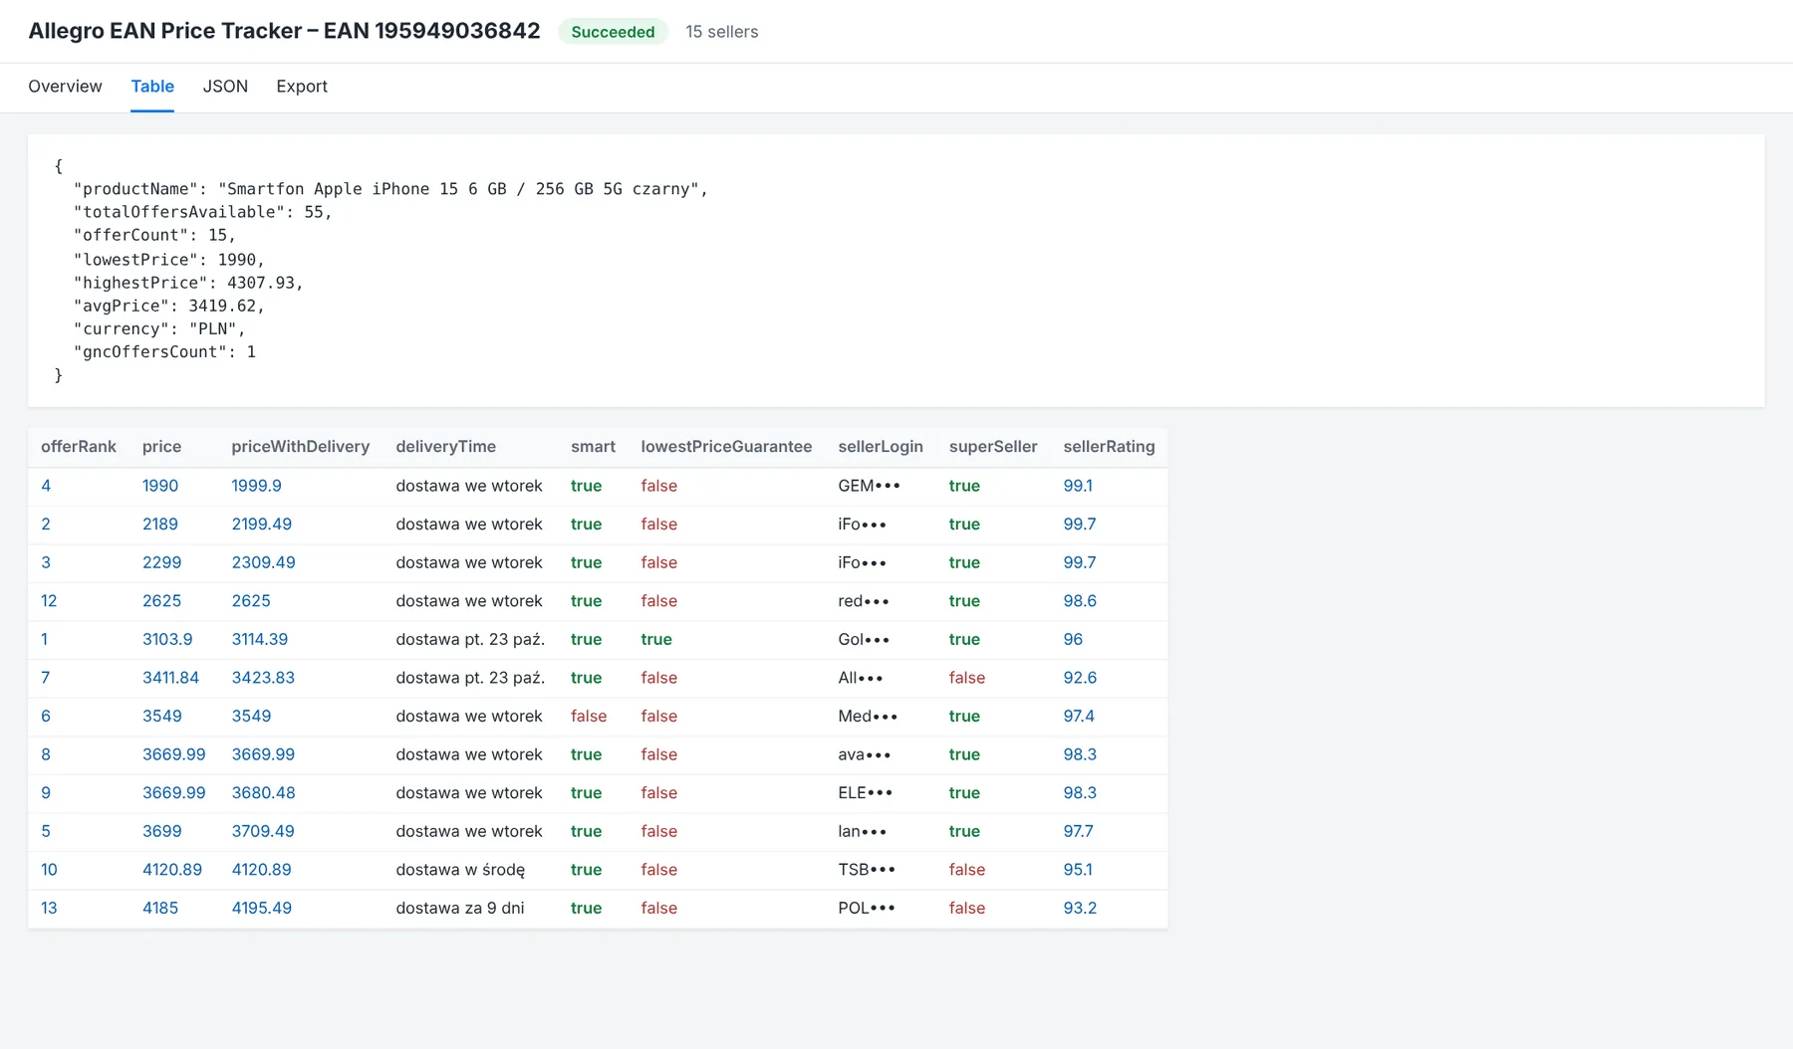Click the priceWithDelivery column header

pos(301,447)
